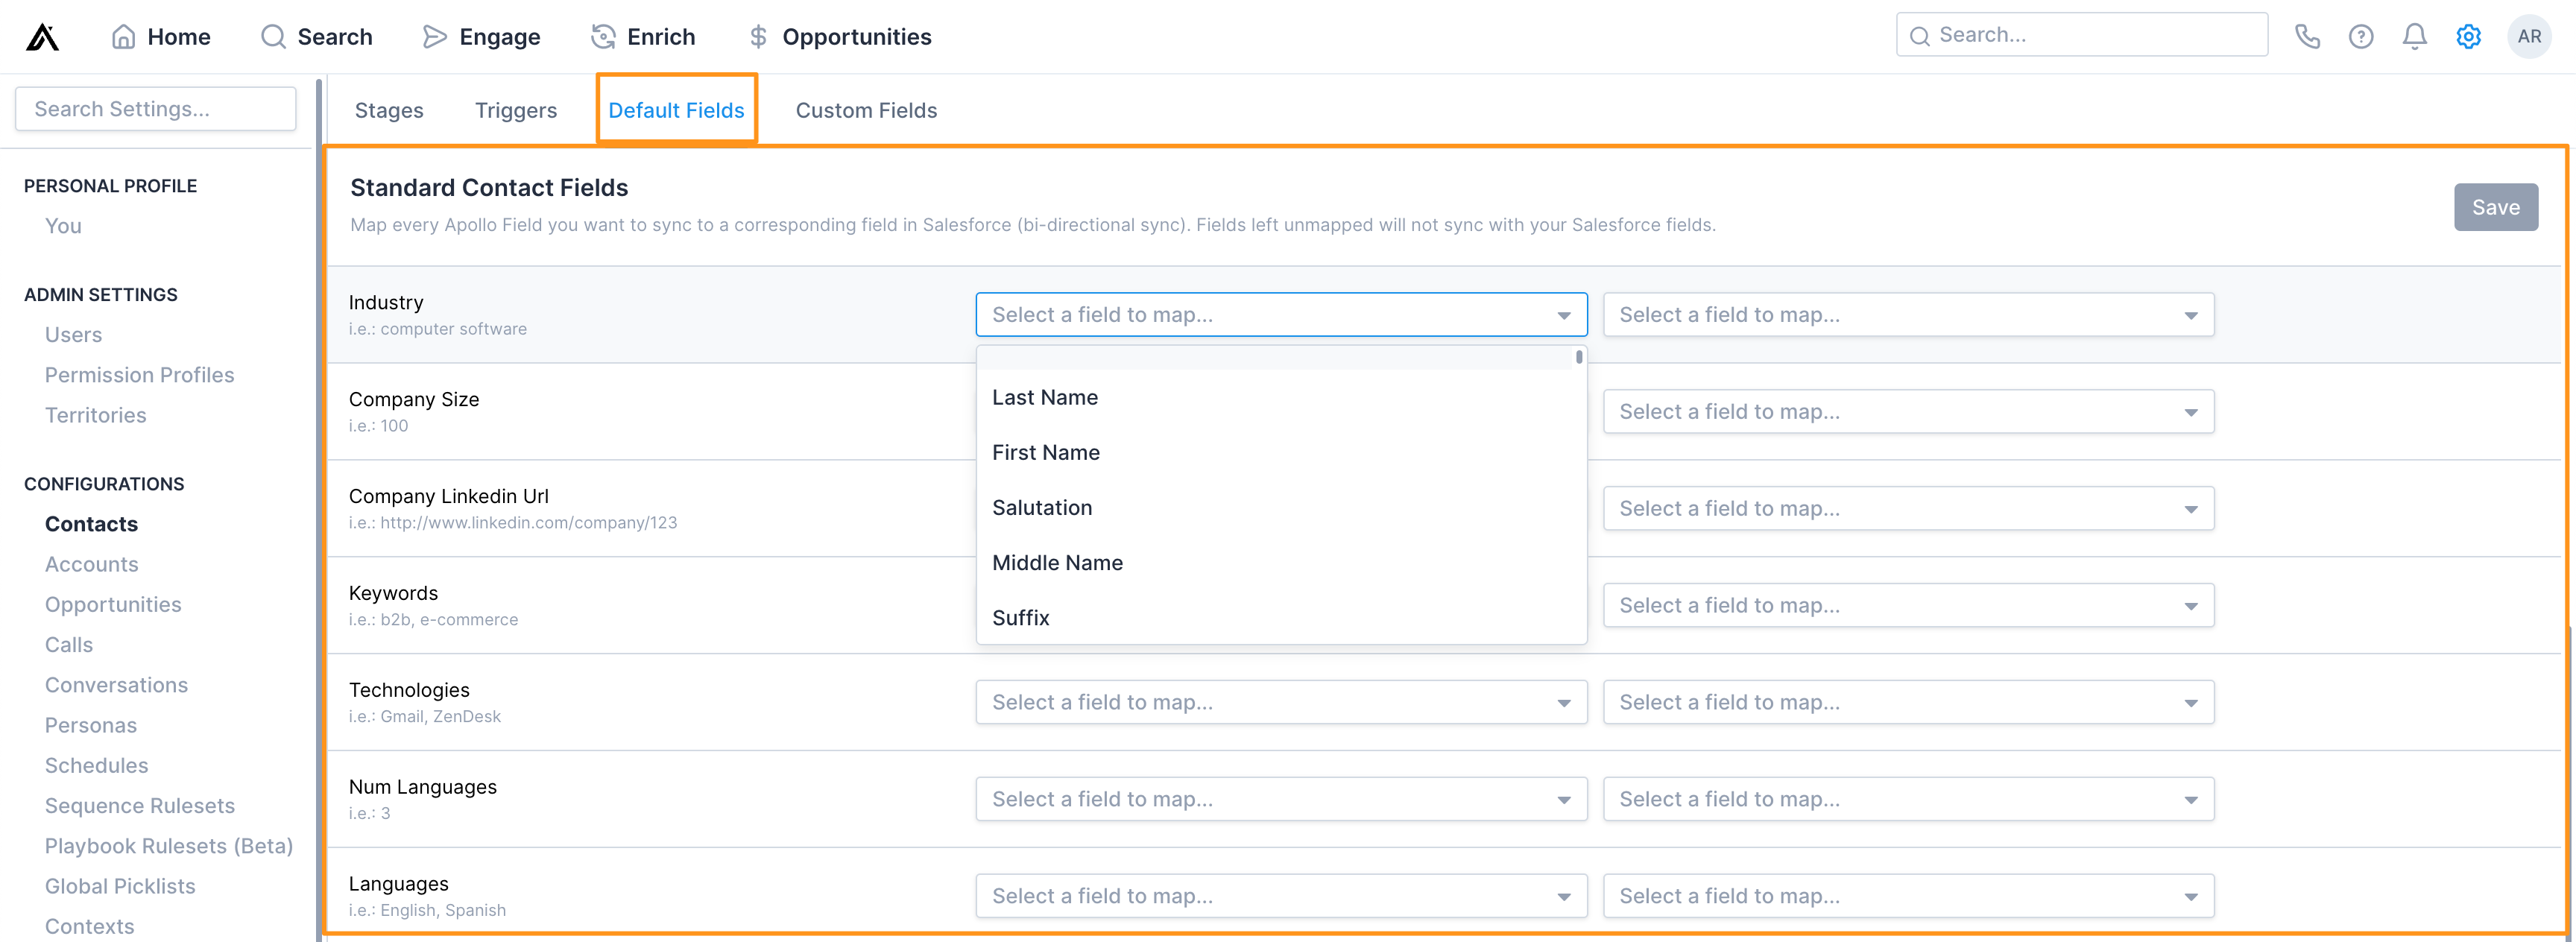
Task: Open the second Industry mapping dropdown
Action: (1909, 315)
